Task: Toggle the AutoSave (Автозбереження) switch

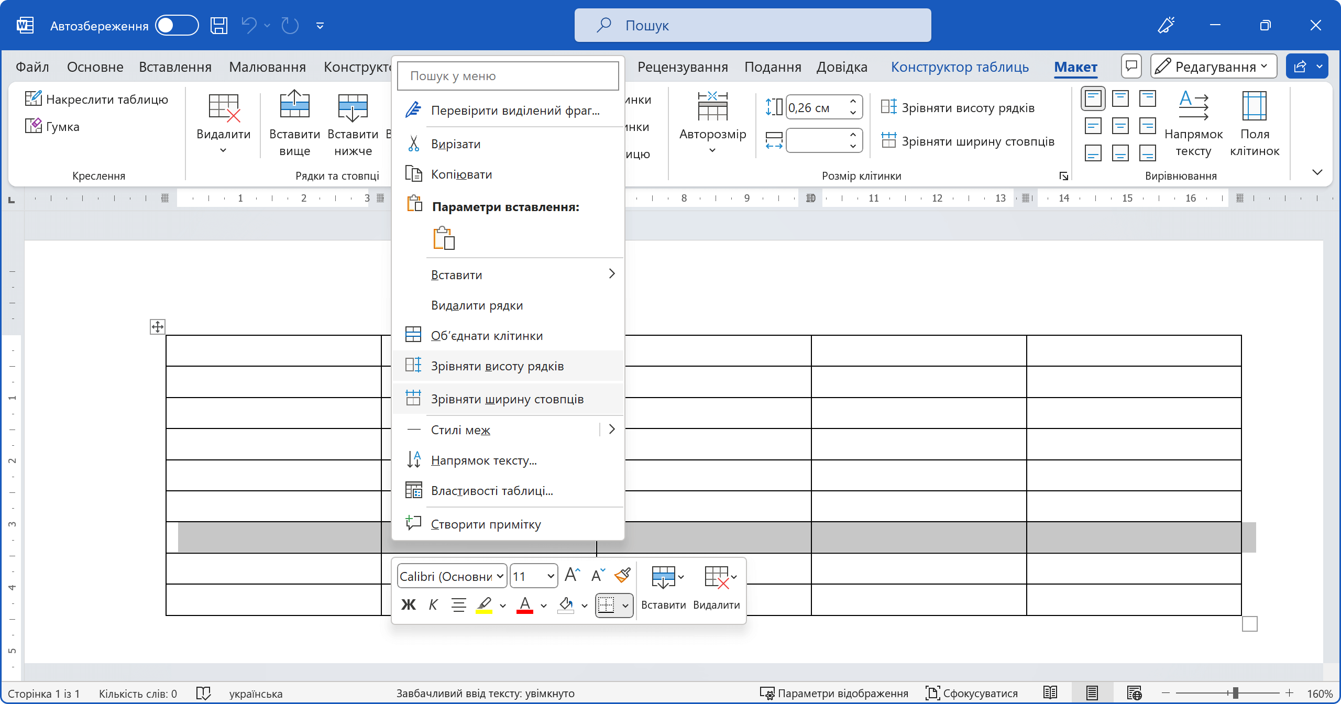Action: tap(177, 25)
